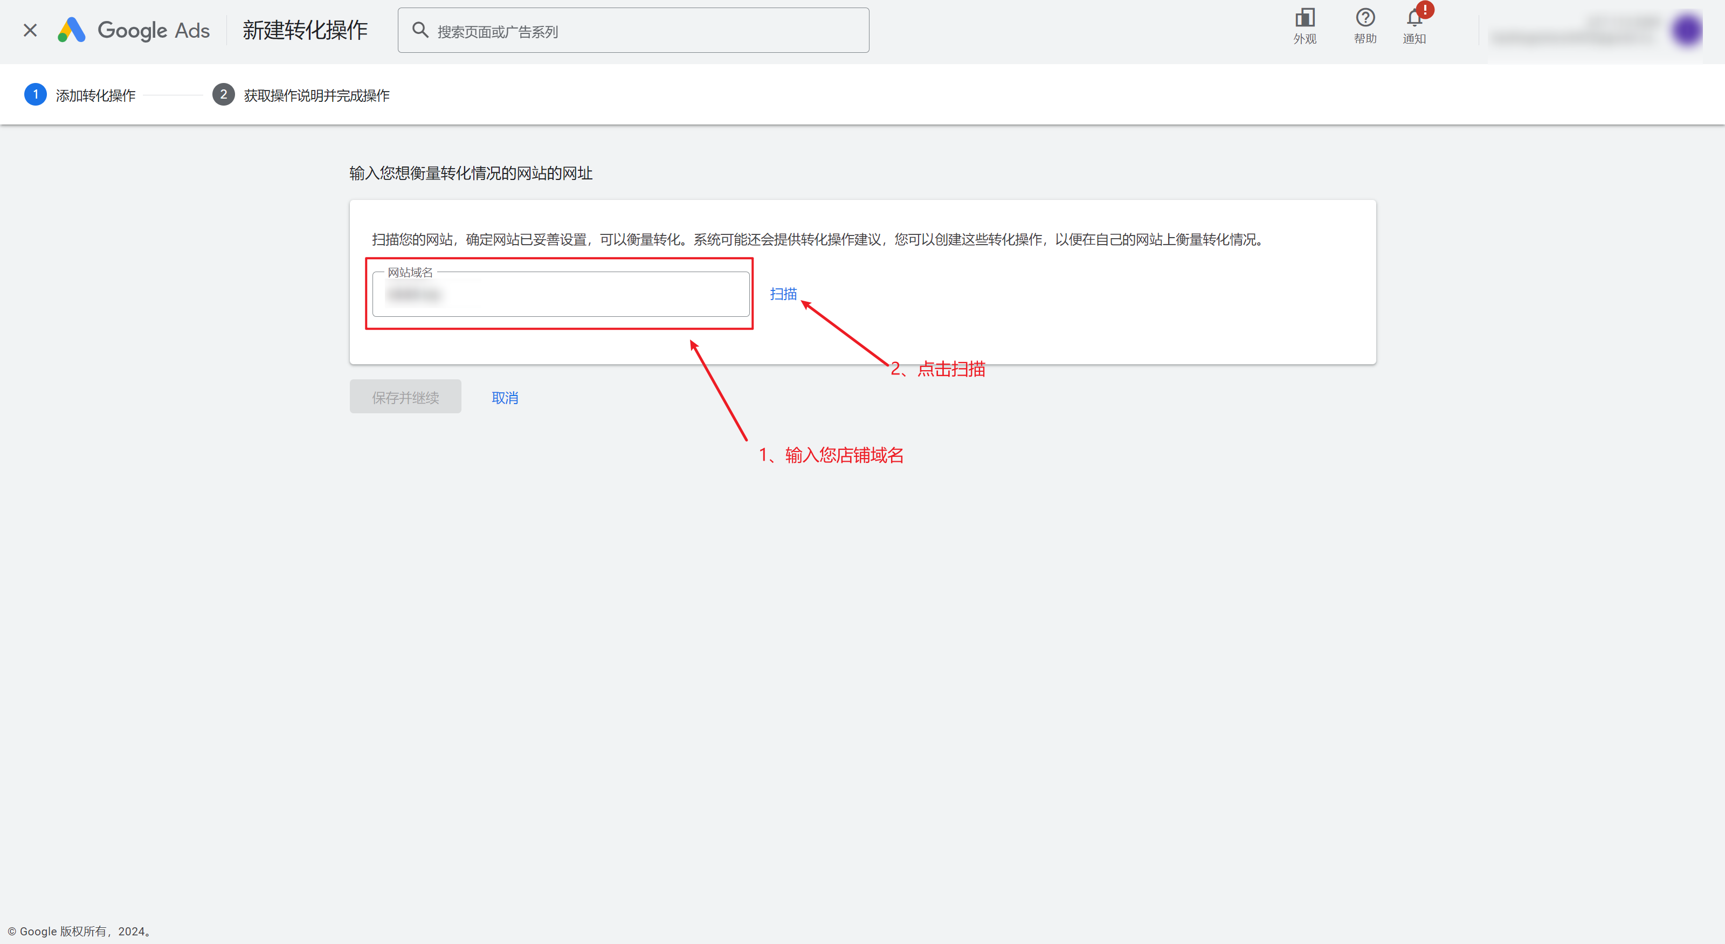Click the 新建转化操作 page title
This screenshot has height=944, width=1725.
(x=305, y=30)
